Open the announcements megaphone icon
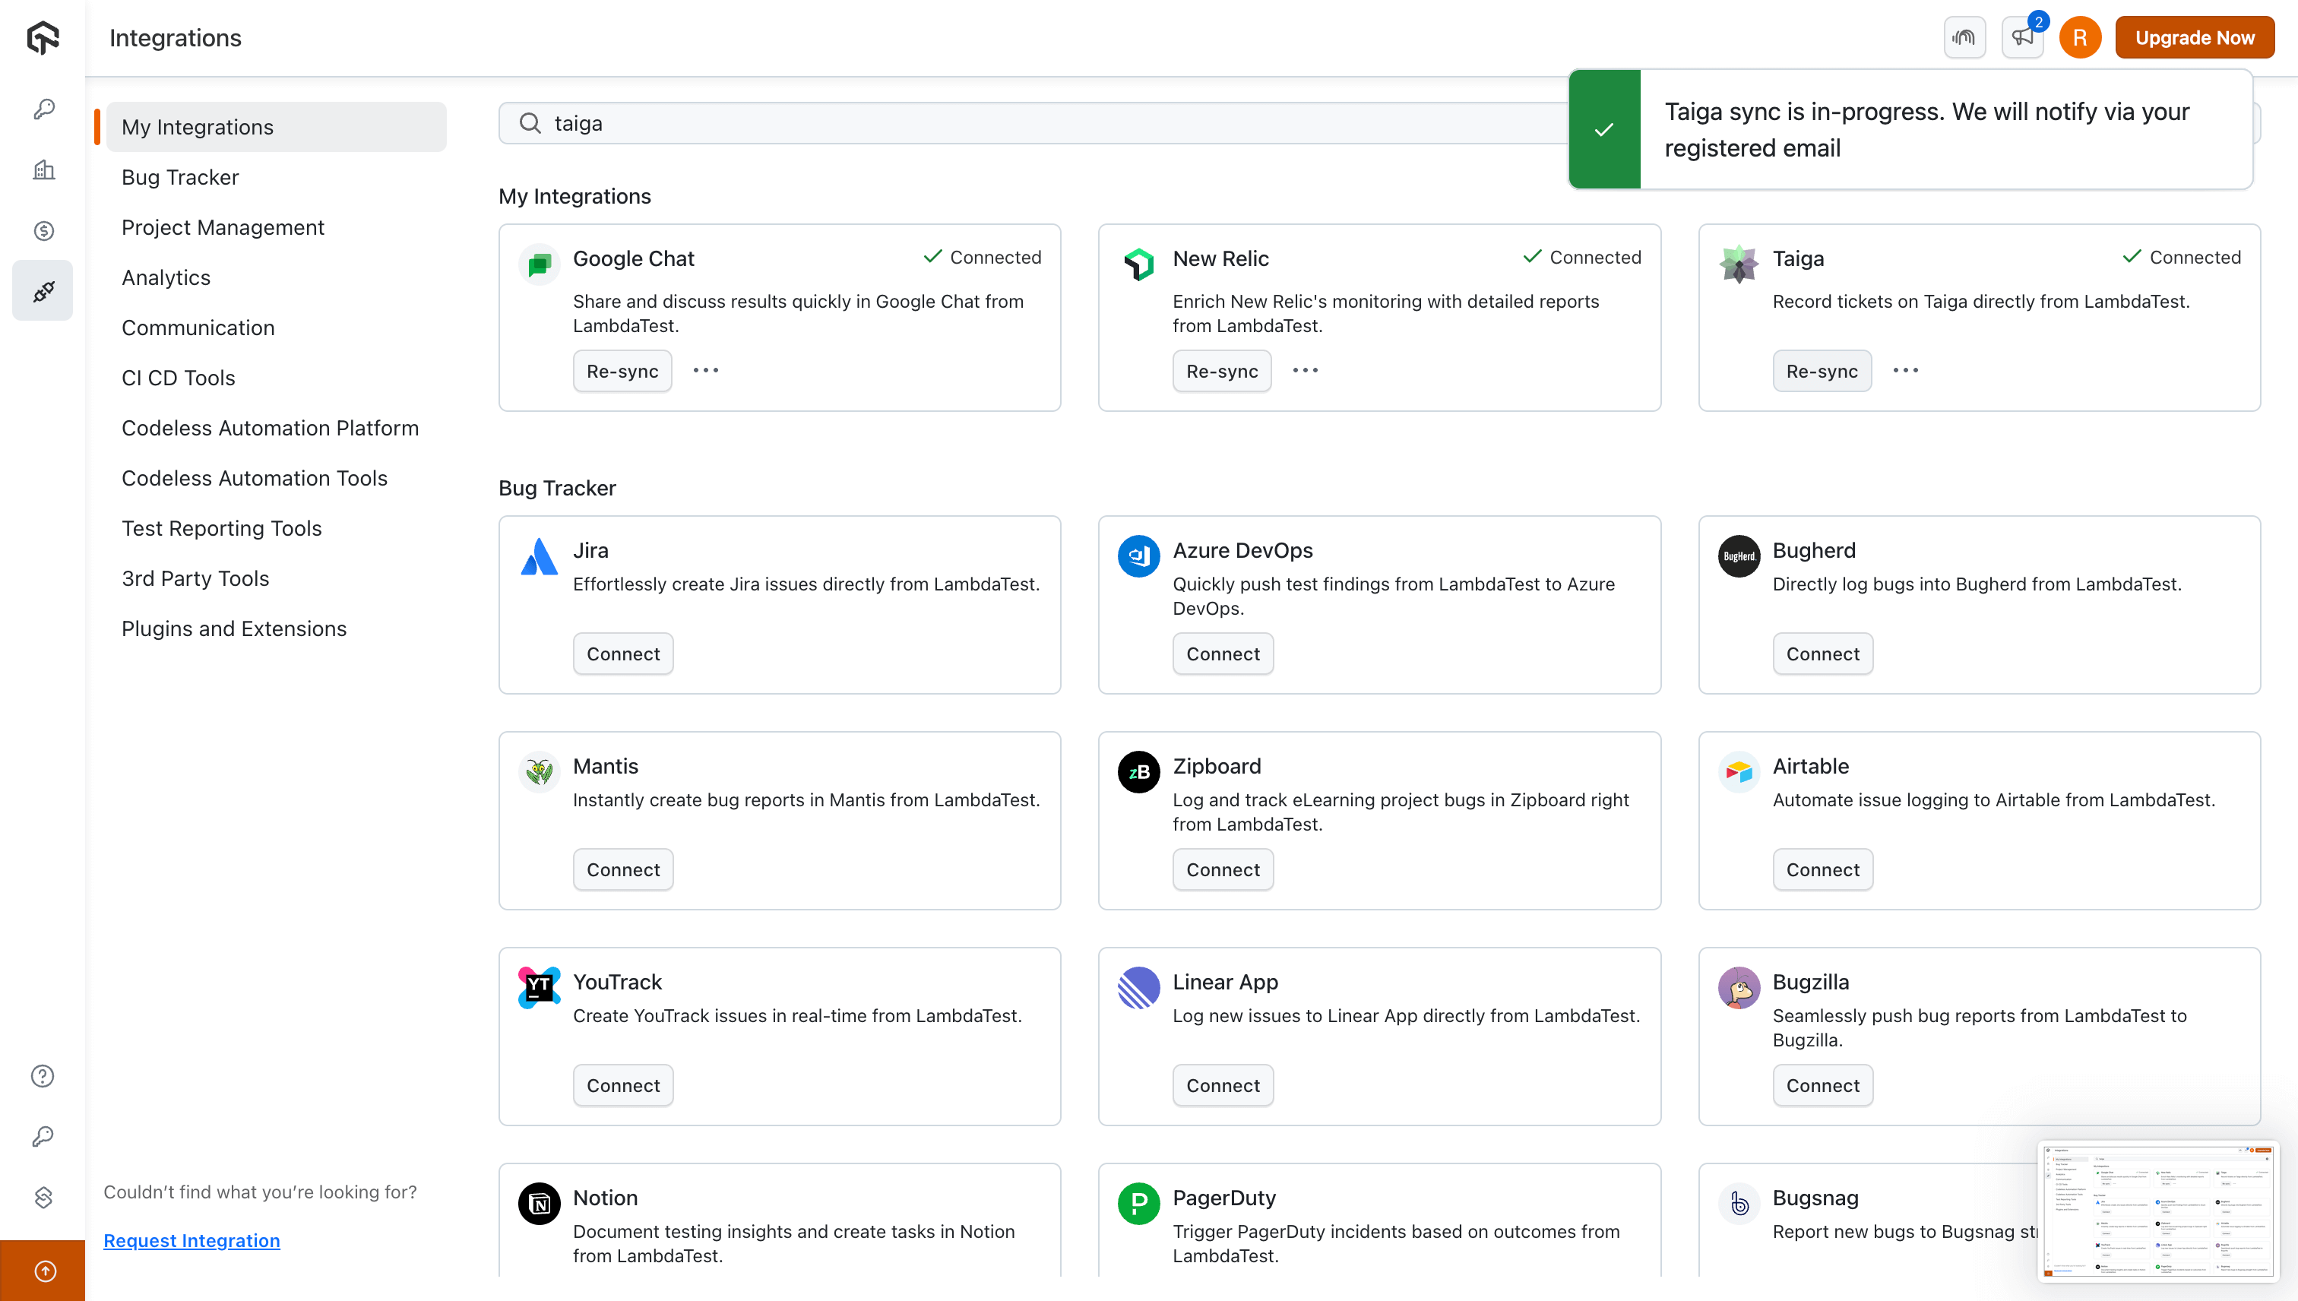Image resolution: width=2298 pixels, height=1301 pixels. pos(2022,37)
